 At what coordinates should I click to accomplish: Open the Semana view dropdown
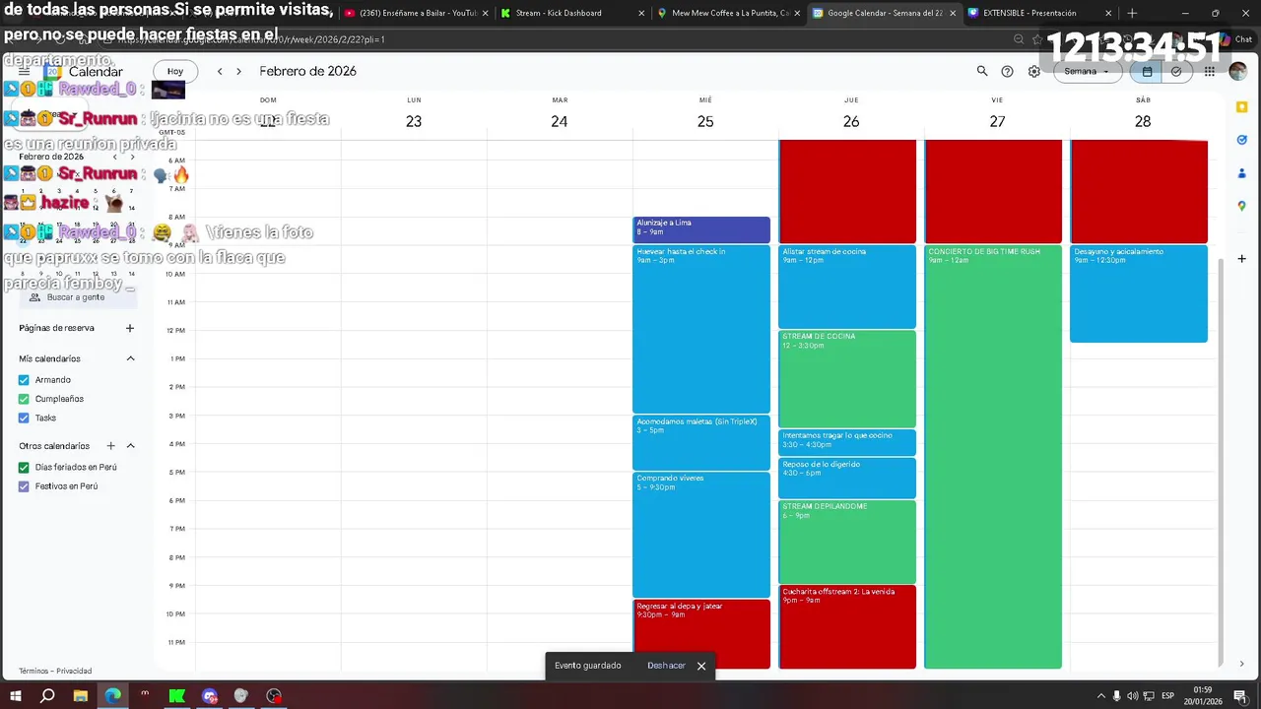tap(1087, 71)
